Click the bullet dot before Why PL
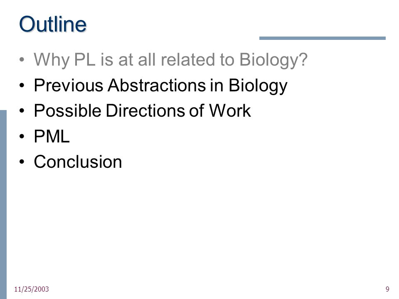 pyautogui.click(x=22, y=60)
